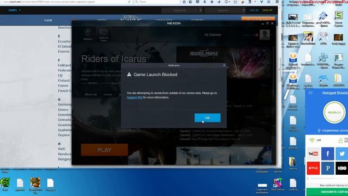
Task: Click the lower promotional banner image
Action: (x=223, y=156)
